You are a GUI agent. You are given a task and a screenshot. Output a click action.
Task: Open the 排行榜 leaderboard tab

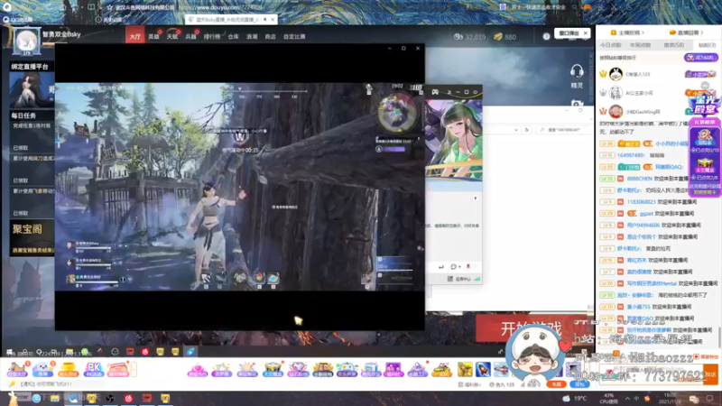(x=212, y=37)
